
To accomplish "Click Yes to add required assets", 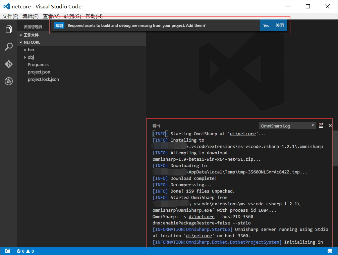I will tap(266, 25).
